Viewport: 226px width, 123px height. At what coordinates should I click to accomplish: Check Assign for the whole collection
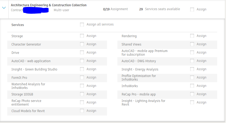192,9
